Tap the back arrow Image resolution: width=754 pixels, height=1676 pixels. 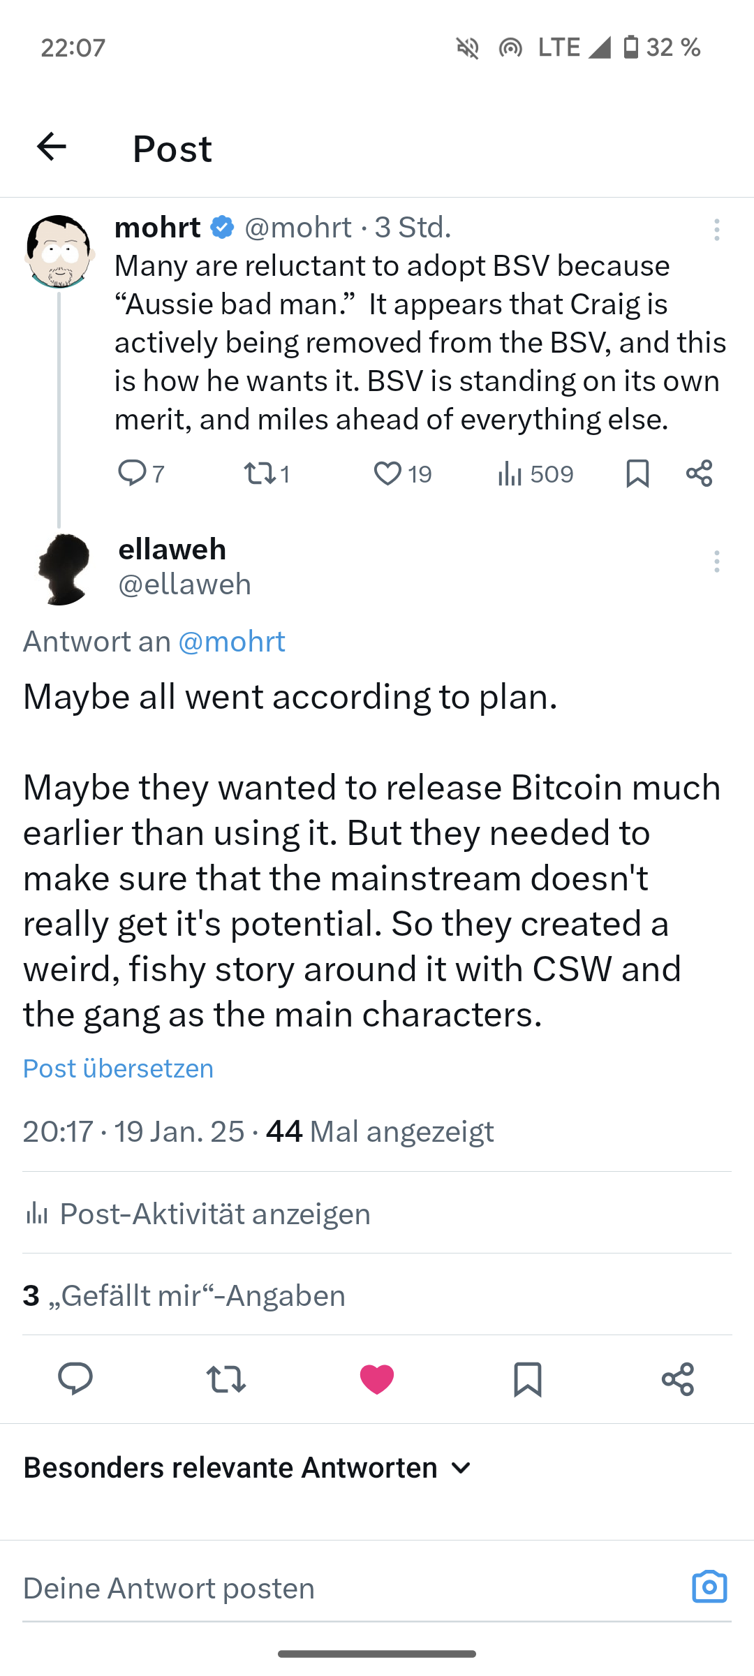click(x=52, y=147)
